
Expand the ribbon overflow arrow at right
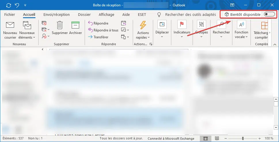pyautogui.click(x=270, y=33)
